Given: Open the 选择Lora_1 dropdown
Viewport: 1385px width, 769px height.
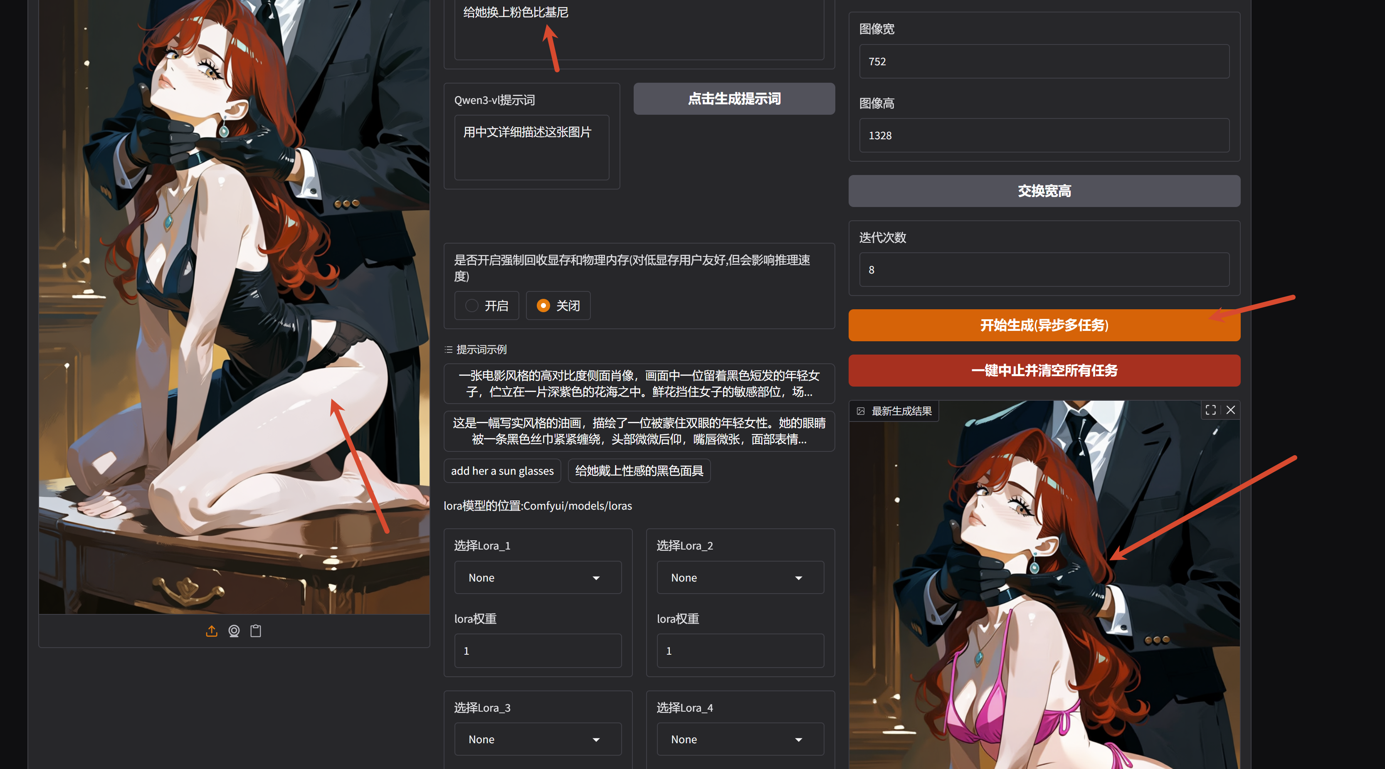Looking at the screenshot, I should [x=538, y=578].
